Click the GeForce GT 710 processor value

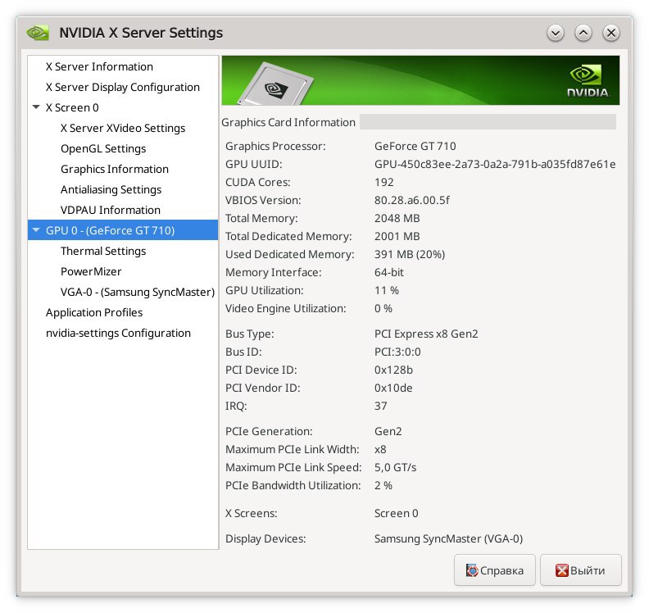(x=415, y=146)
